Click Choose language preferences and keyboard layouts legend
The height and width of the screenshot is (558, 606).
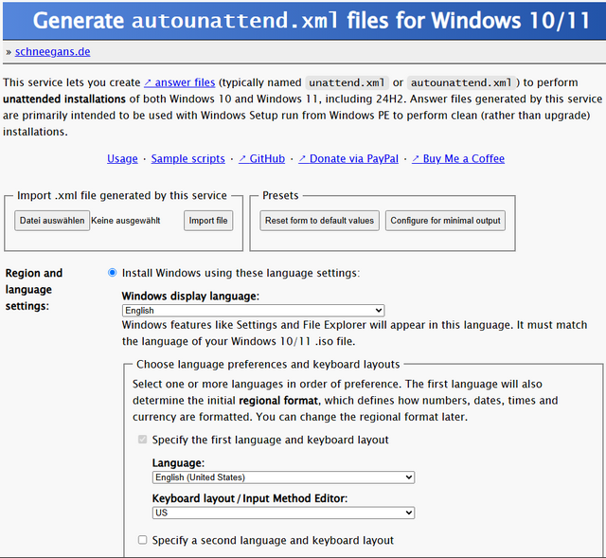tap(268, 365)
